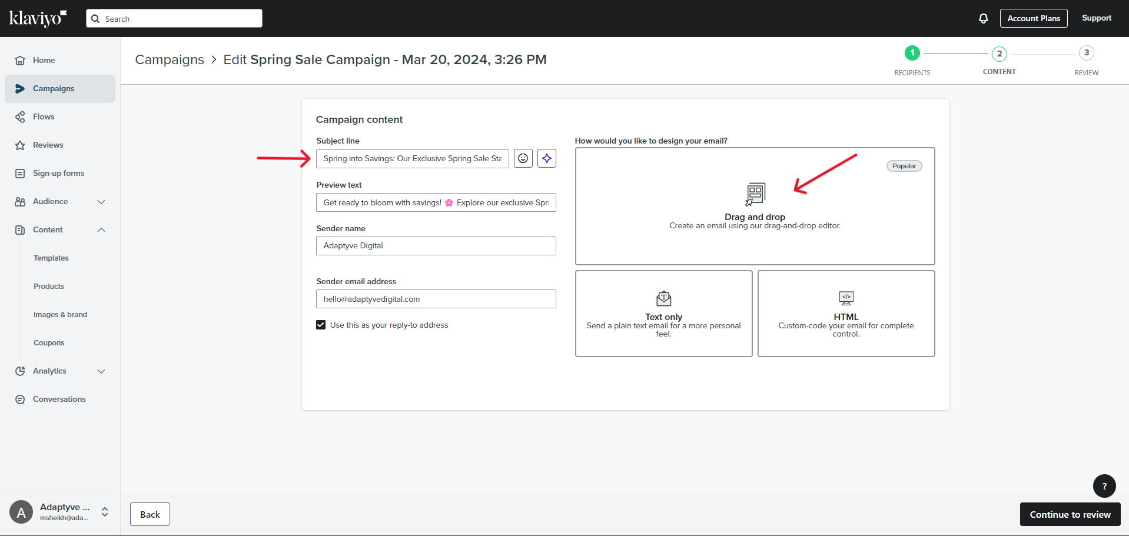This screenshot has width=1129, height=536.
Task: Choose the HTML custom-code email option
Action: [846, 314]
